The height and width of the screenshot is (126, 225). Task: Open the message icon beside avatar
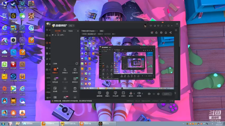(x=151, y=26)
